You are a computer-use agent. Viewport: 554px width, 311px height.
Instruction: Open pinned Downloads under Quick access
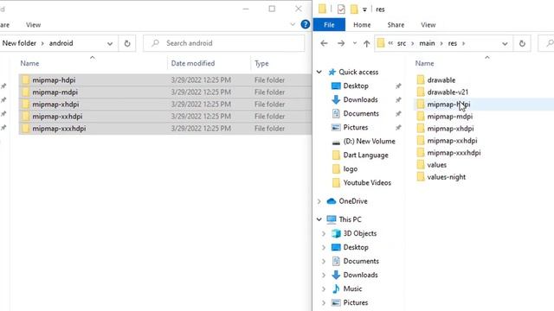click(x=360, y=99)
